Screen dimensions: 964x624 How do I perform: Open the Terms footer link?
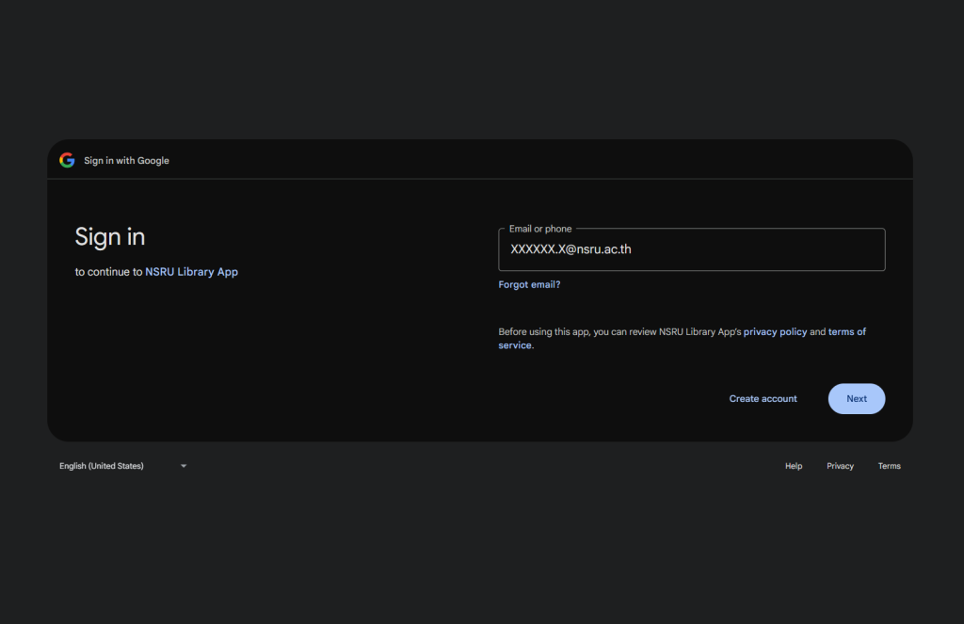click(889, 466)
